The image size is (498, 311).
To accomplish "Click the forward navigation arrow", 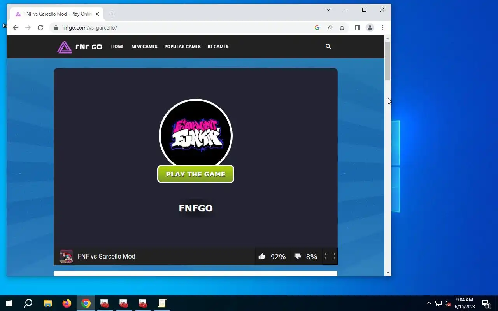I will [x=28, y=28].
